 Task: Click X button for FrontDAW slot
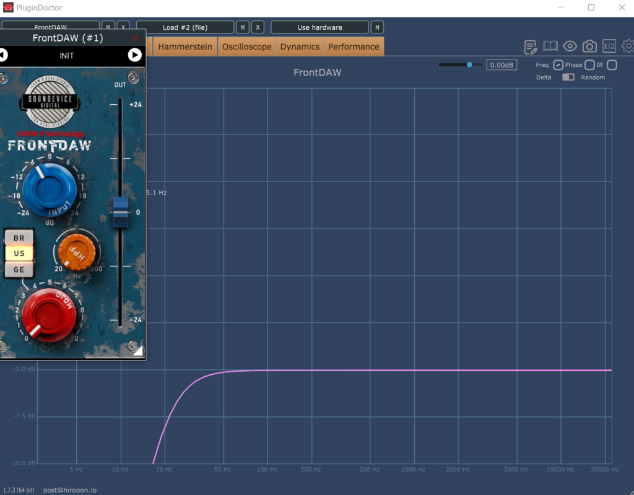123,25
